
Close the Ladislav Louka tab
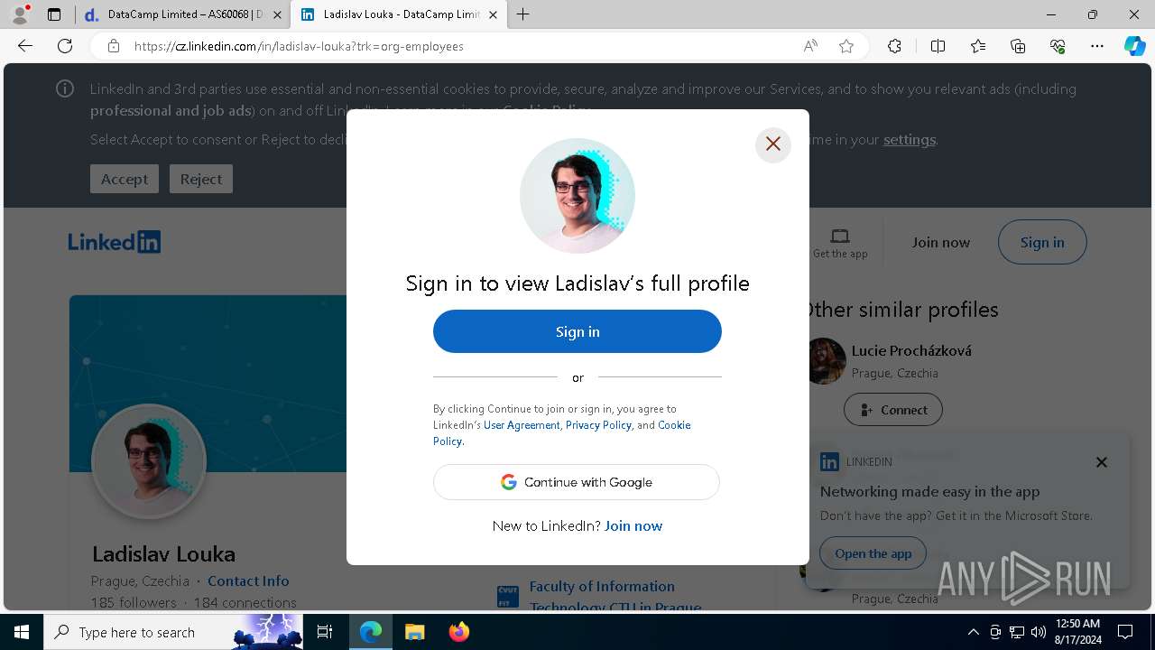pos(493,14)
